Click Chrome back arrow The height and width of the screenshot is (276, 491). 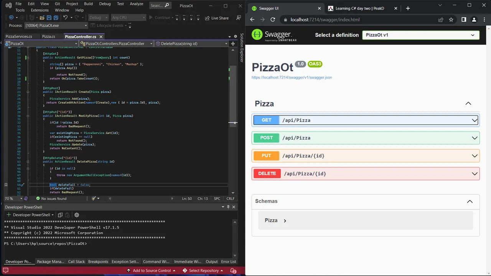pos(252,20)
